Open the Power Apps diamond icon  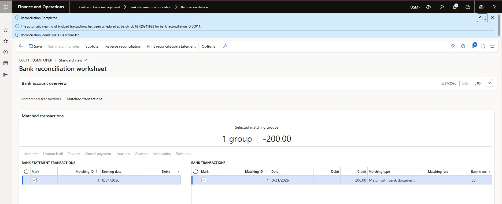[453, 46]
